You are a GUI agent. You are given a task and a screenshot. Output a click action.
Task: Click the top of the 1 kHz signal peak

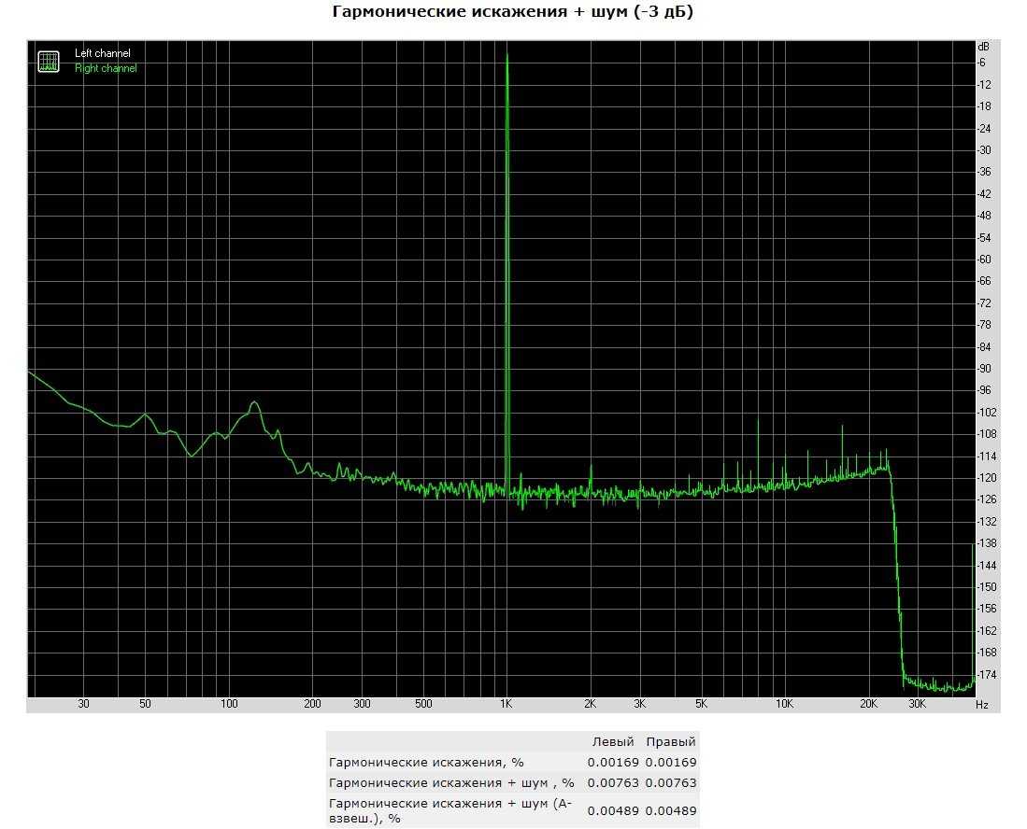[506, 56]
